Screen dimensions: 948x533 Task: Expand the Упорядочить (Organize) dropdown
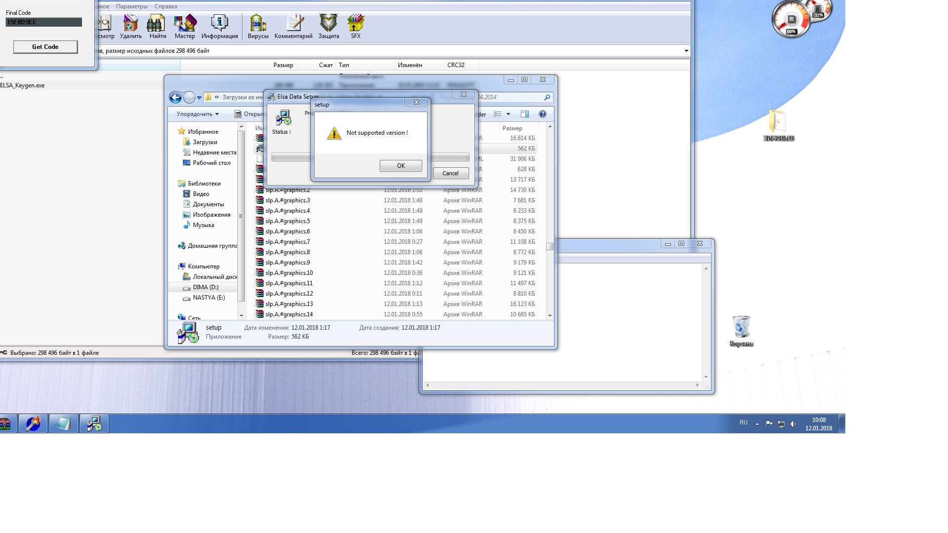(x=197, y=114)
